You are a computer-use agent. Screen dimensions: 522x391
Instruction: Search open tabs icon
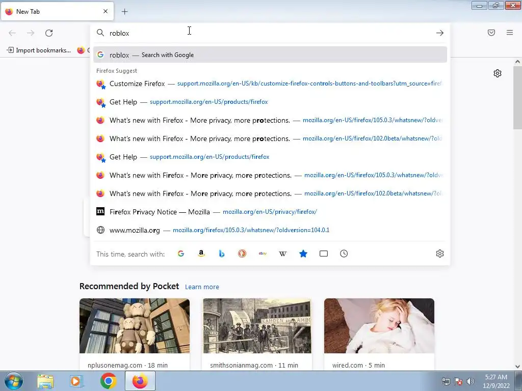324,254
